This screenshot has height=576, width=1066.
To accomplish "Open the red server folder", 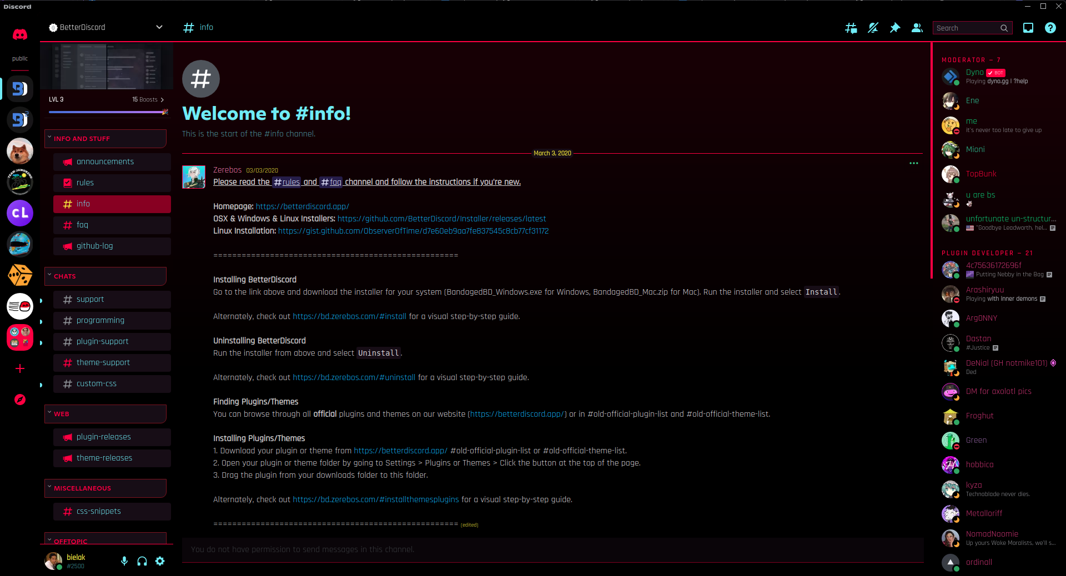I will (20, 337).
